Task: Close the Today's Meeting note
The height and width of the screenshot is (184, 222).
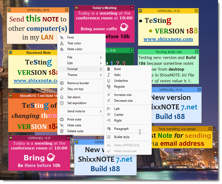Action: (x=132, y=8)
